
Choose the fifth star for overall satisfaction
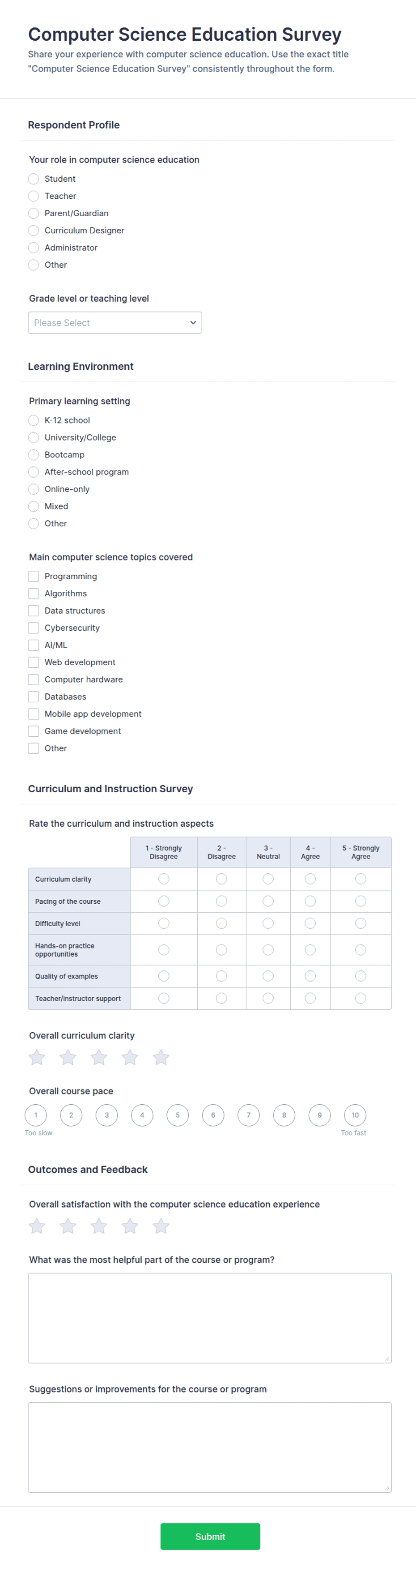tap(161, 1226)
